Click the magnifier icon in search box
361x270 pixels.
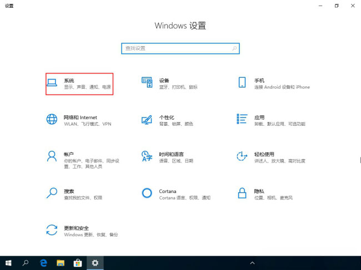[x=234, y=48]
